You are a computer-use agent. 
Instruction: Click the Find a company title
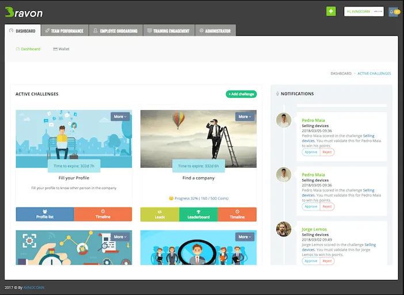coord(199,178)
